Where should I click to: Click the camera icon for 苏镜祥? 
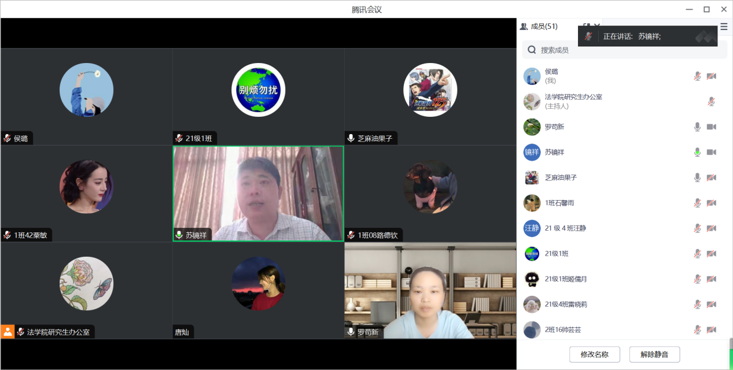(x=711, y=152)
